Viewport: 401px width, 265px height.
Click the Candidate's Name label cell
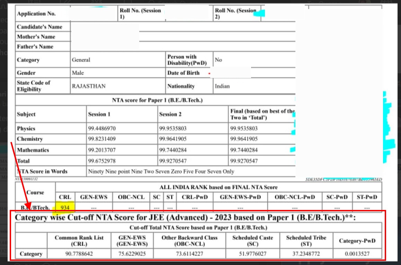click(39, 27)
